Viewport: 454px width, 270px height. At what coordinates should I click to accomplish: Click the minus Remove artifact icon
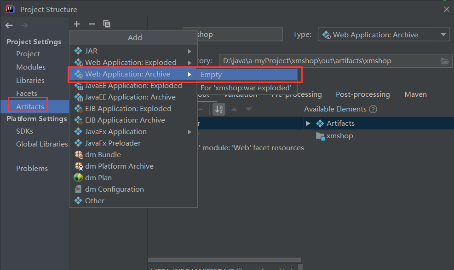click(92, 24)
